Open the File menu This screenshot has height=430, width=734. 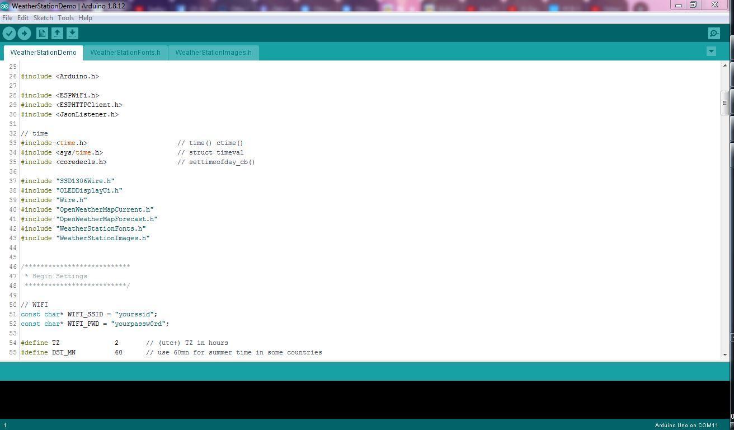[x=7, y=17]
